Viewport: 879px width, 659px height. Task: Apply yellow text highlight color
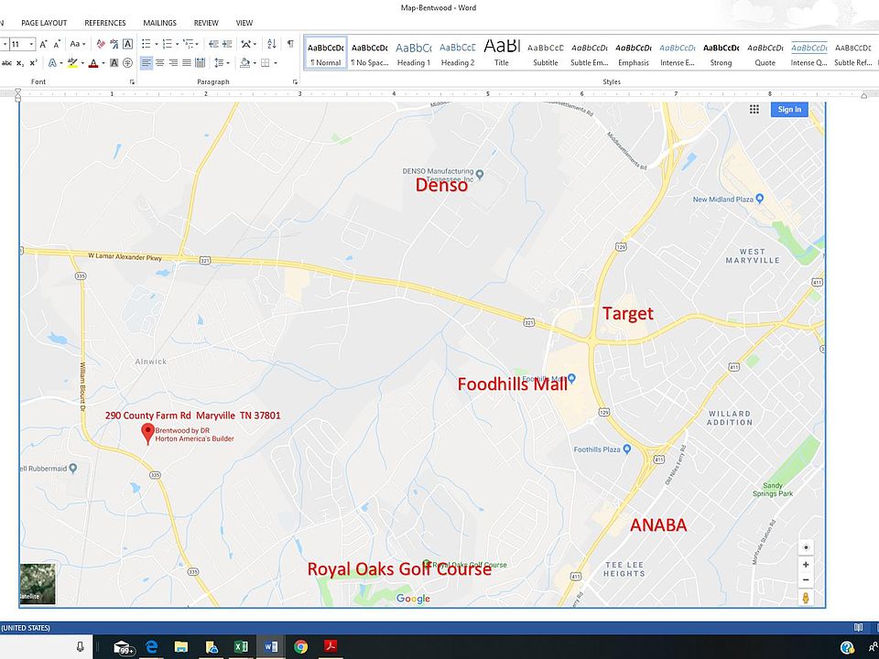(72, 63)
